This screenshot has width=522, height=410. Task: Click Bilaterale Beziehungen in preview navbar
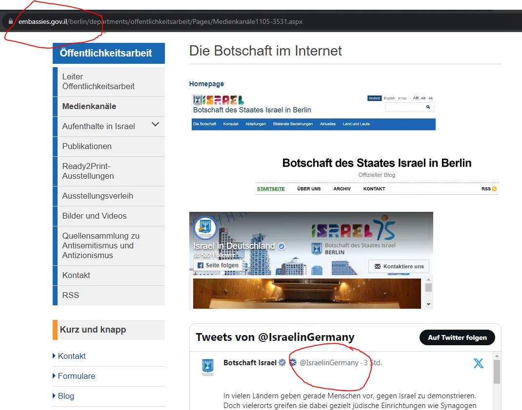293,124
